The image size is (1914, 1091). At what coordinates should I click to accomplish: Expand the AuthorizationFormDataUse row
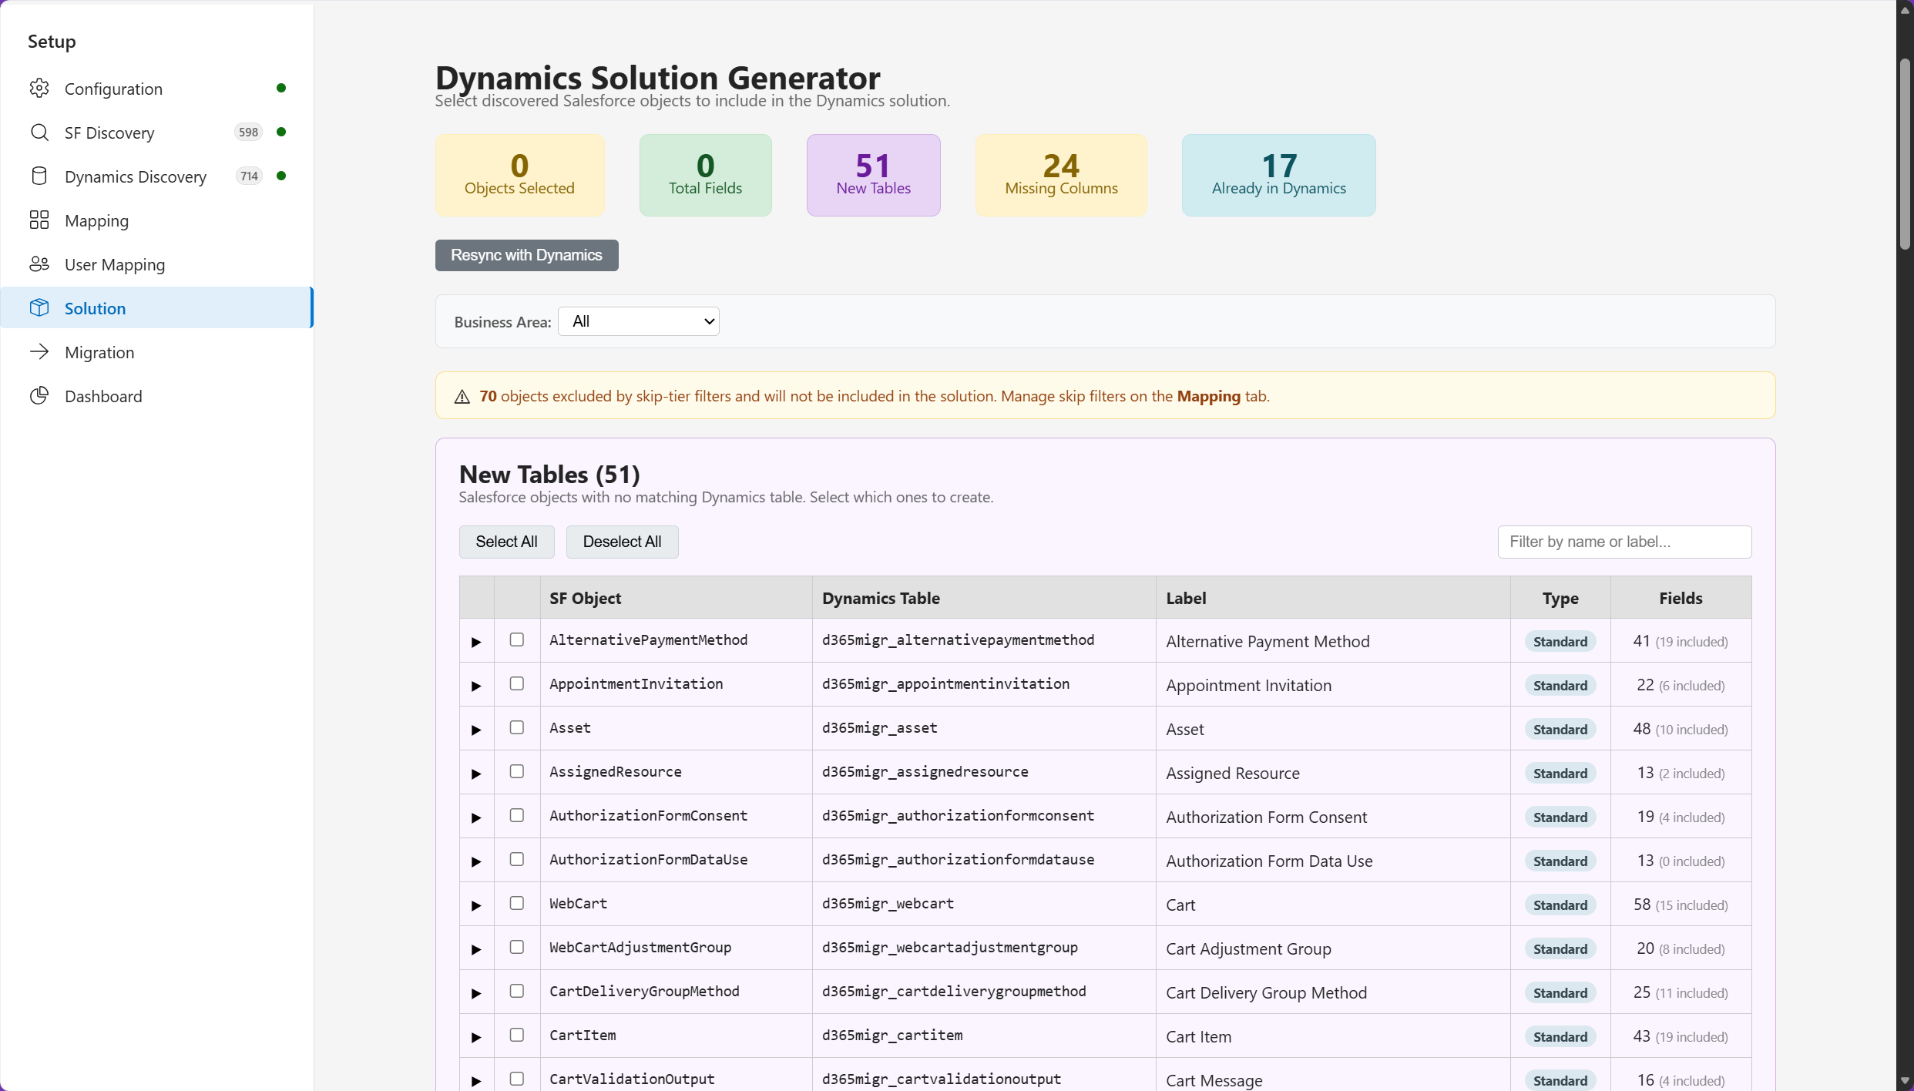(476, 861)
